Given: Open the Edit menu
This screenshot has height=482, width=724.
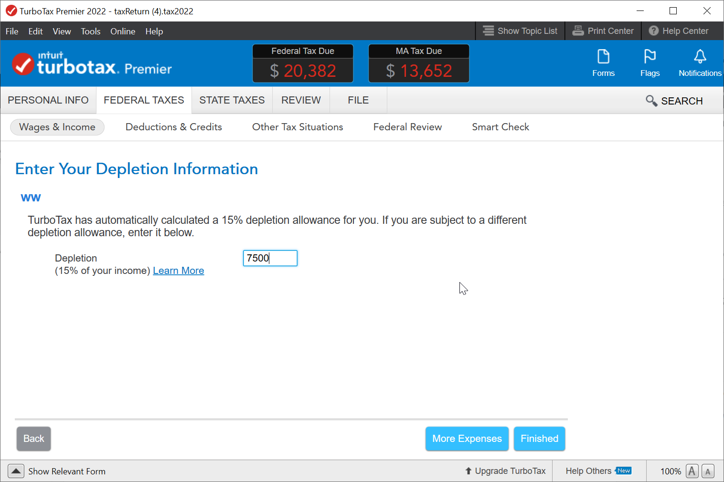Looking at the screenshot, I should 35,31.
